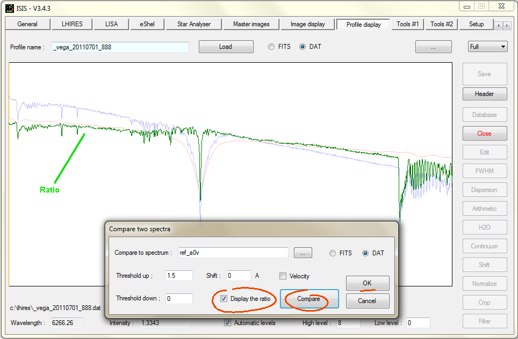Select DAT format radio next to Load
The width and height of the screenshot is (518, 339).
click(303, 47)
